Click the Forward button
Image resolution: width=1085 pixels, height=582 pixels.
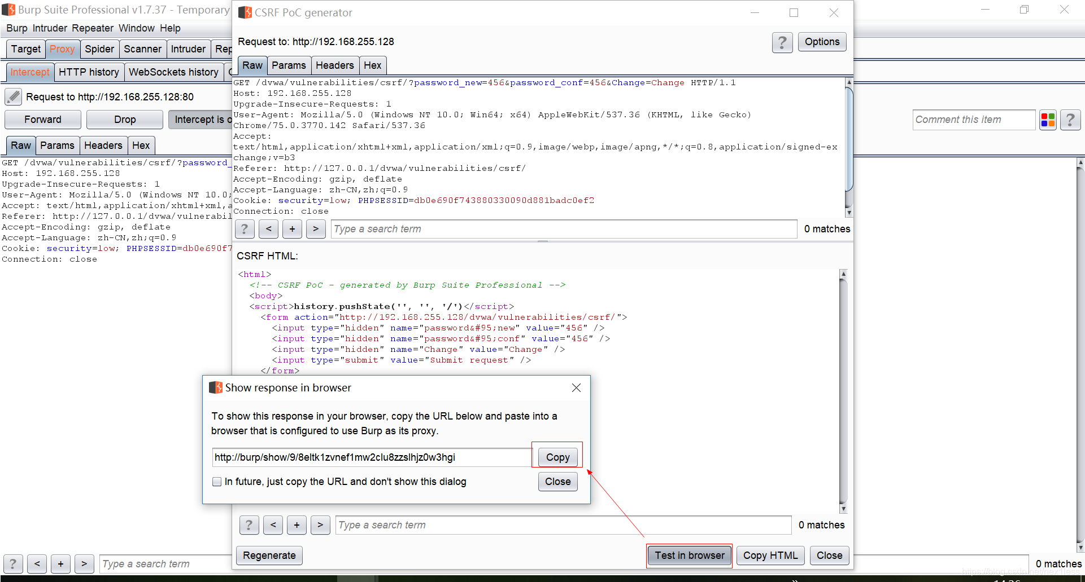pyautogui.click(x=43, y=120)
